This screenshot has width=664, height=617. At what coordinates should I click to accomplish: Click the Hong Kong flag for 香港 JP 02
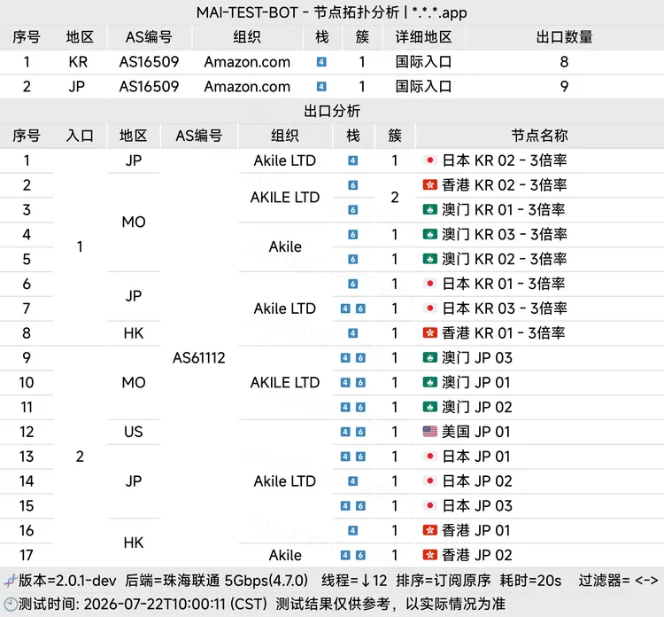point(429,555)
